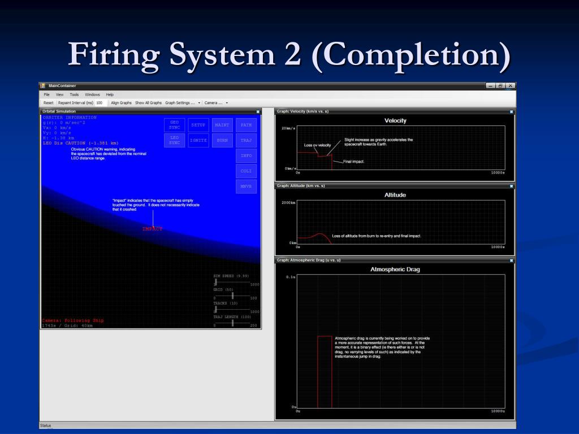Click the red IMPACT marker label

[x=153, y=229]
